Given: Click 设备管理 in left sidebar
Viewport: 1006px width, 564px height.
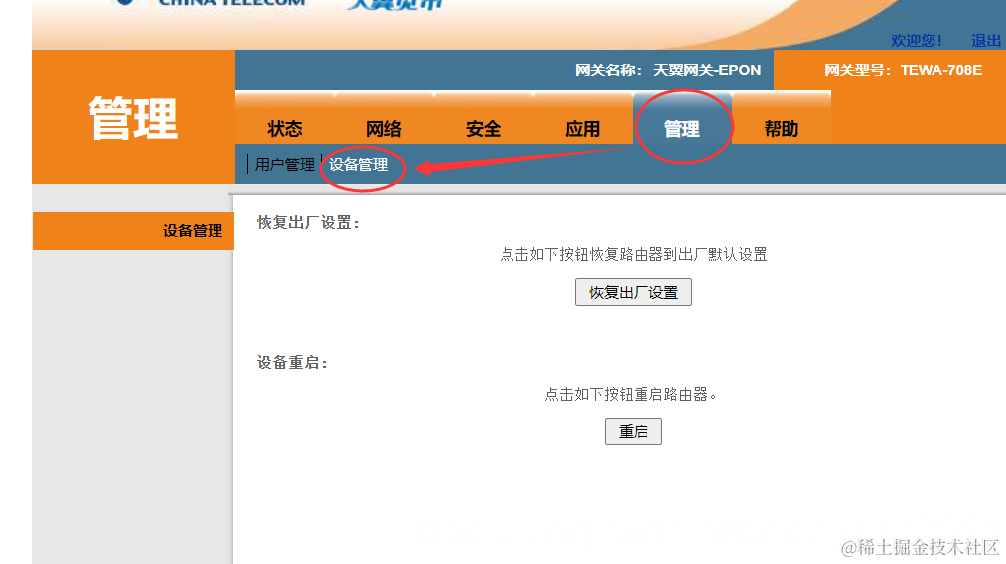Looking at the screenshot, I should (133, 231).
